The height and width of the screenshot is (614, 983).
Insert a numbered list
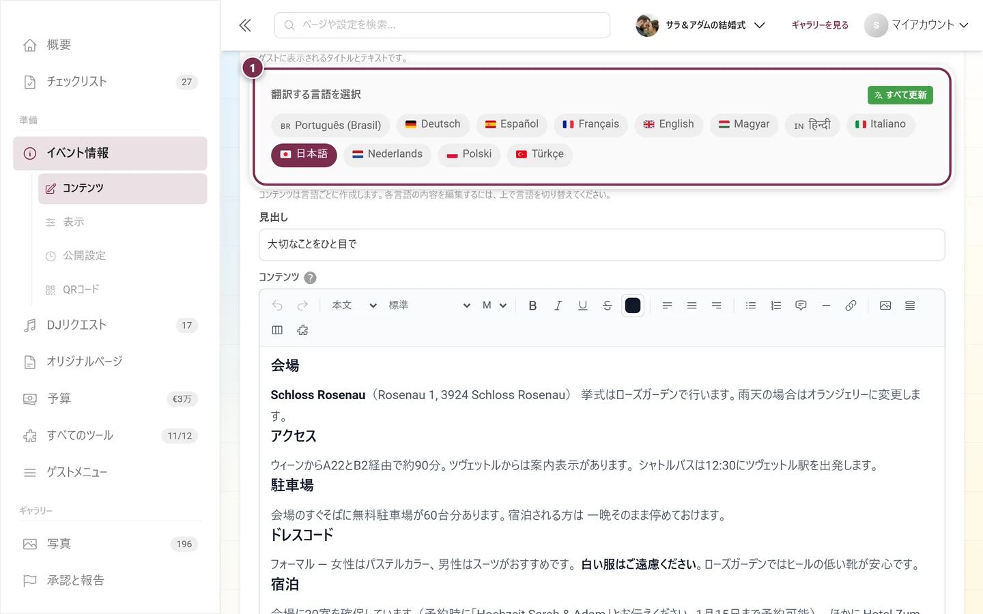click(x=775, y=306)
